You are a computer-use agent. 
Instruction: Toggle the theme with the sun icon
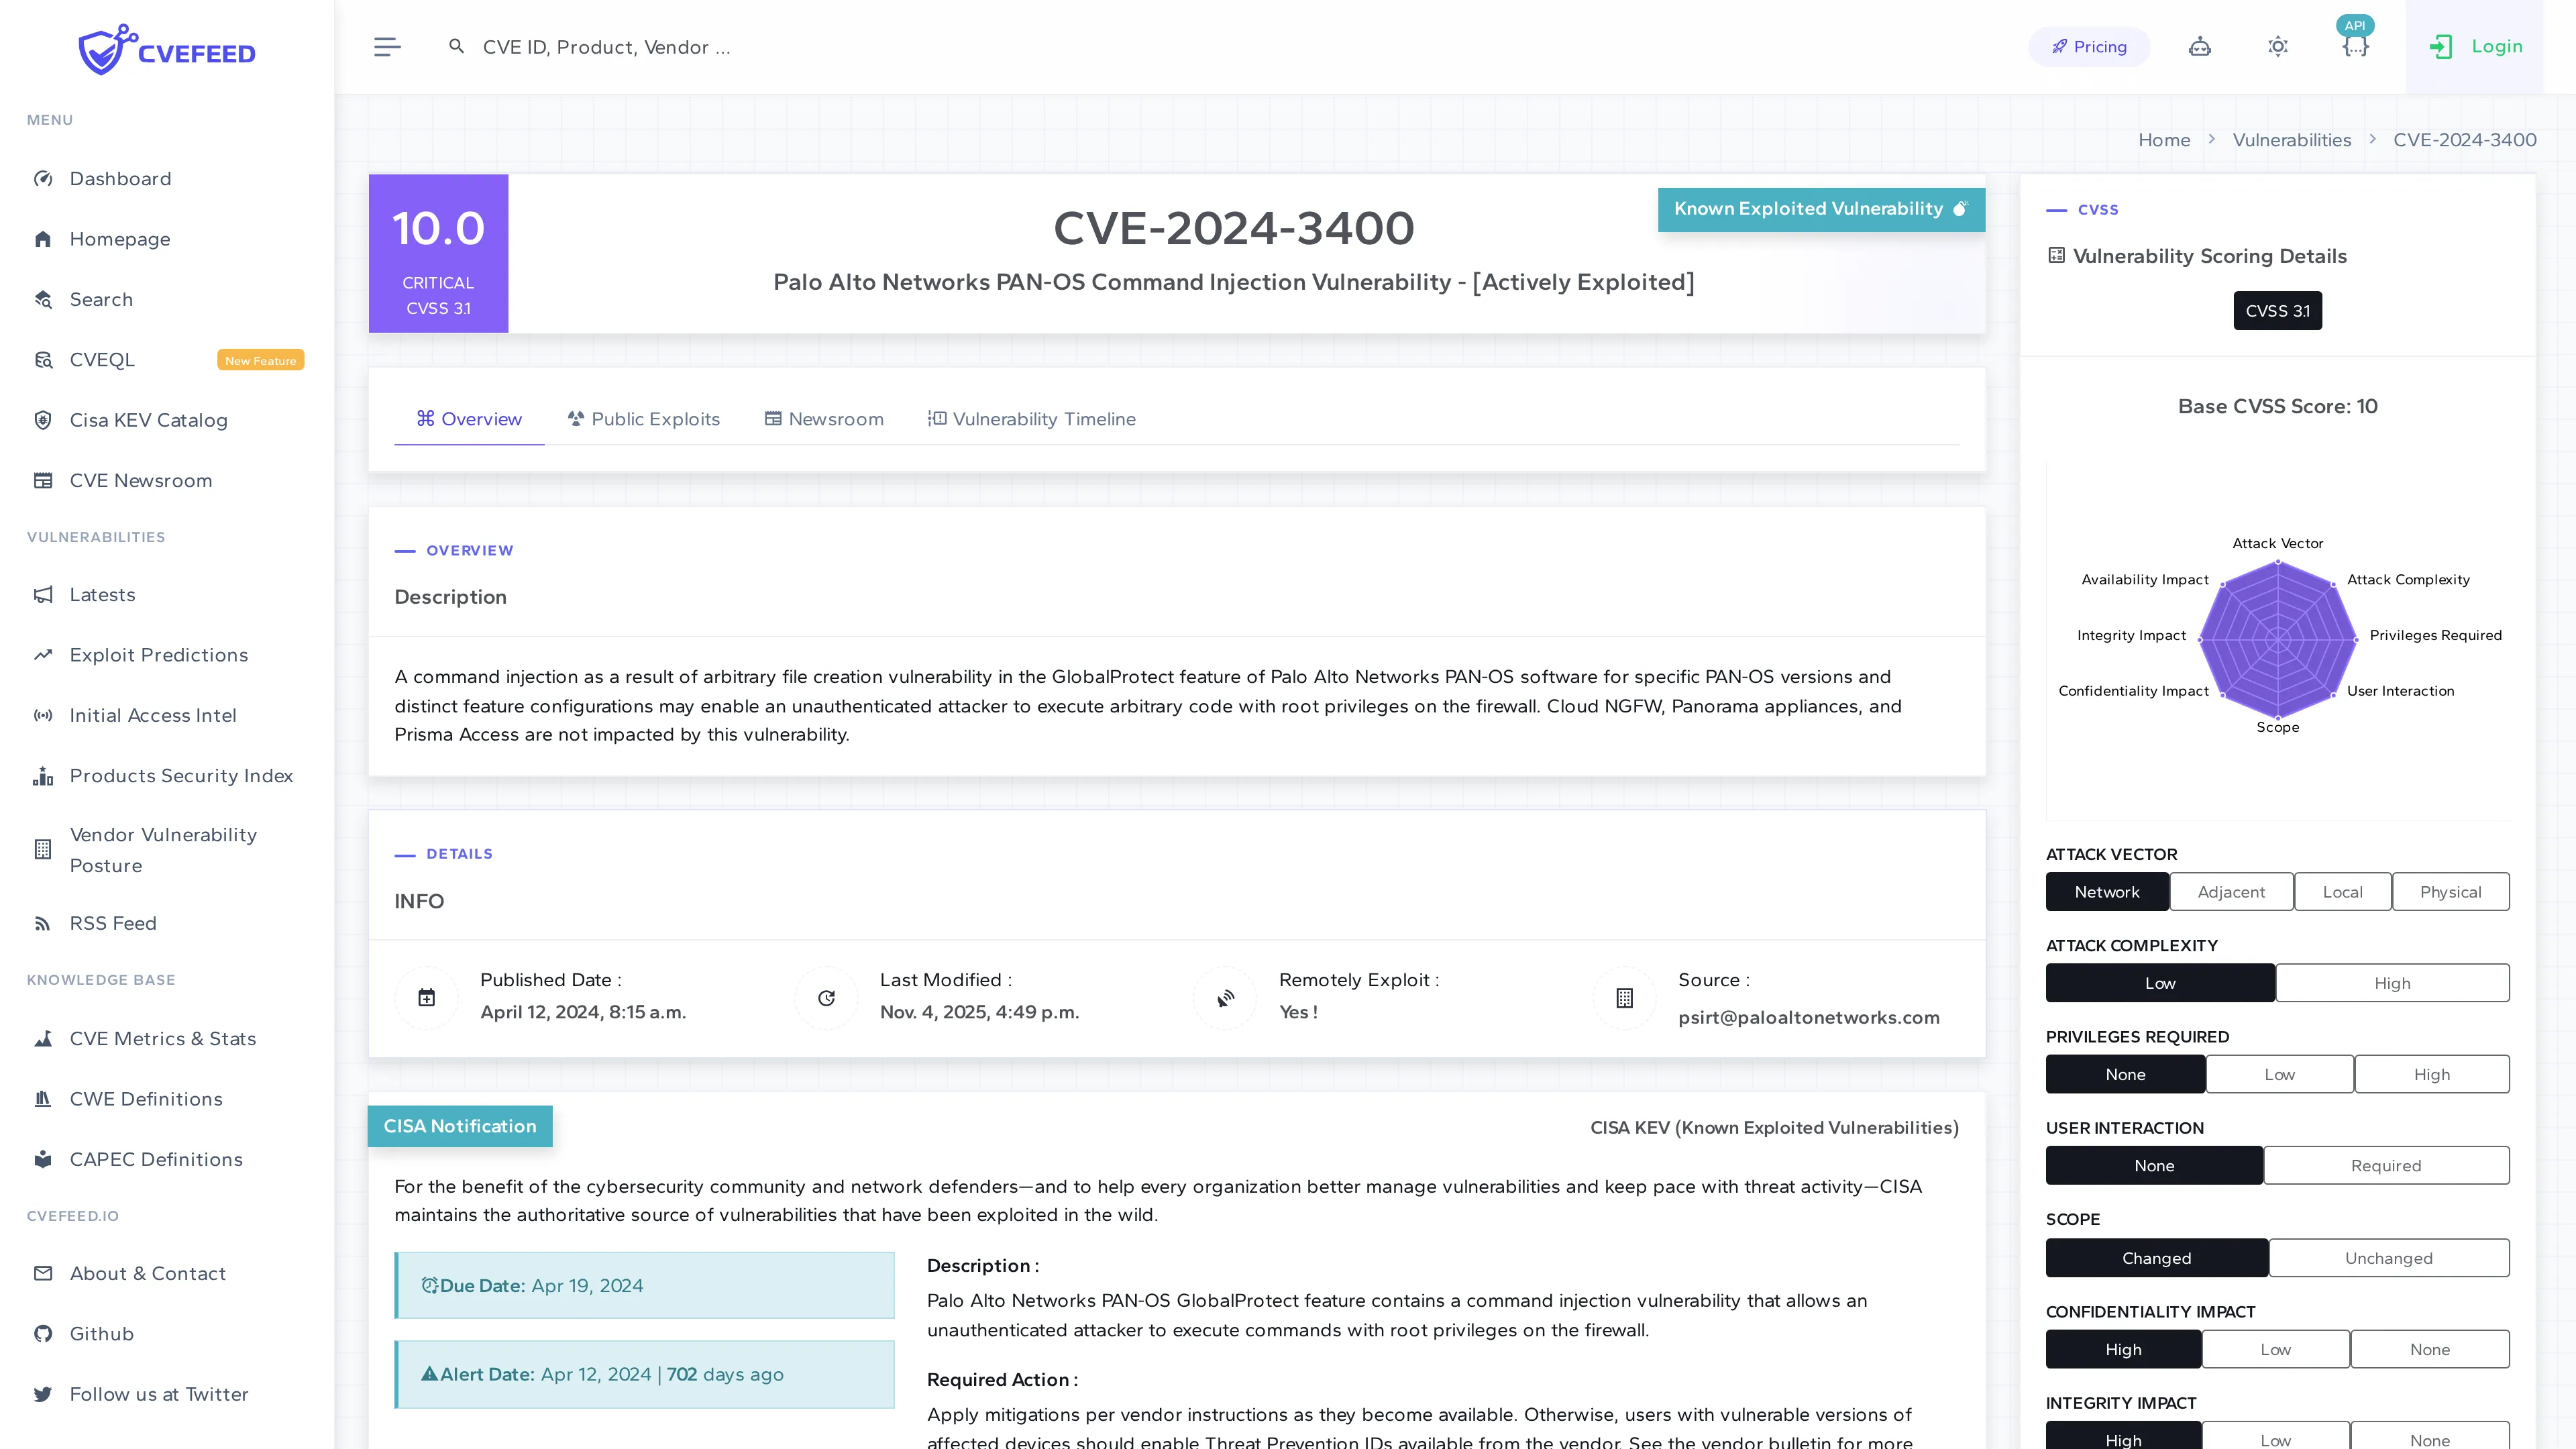pos(2278,46)
